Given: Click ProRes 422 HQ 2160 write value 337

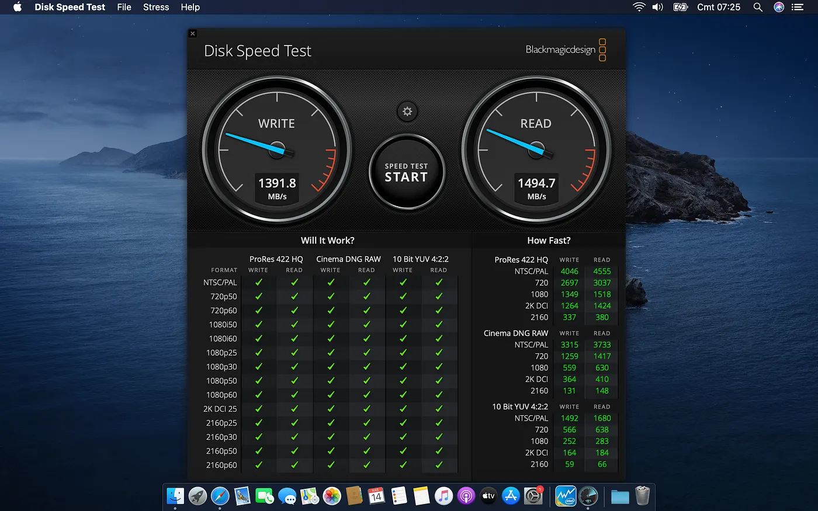Looking at the screenshot, I should [570, 318].
